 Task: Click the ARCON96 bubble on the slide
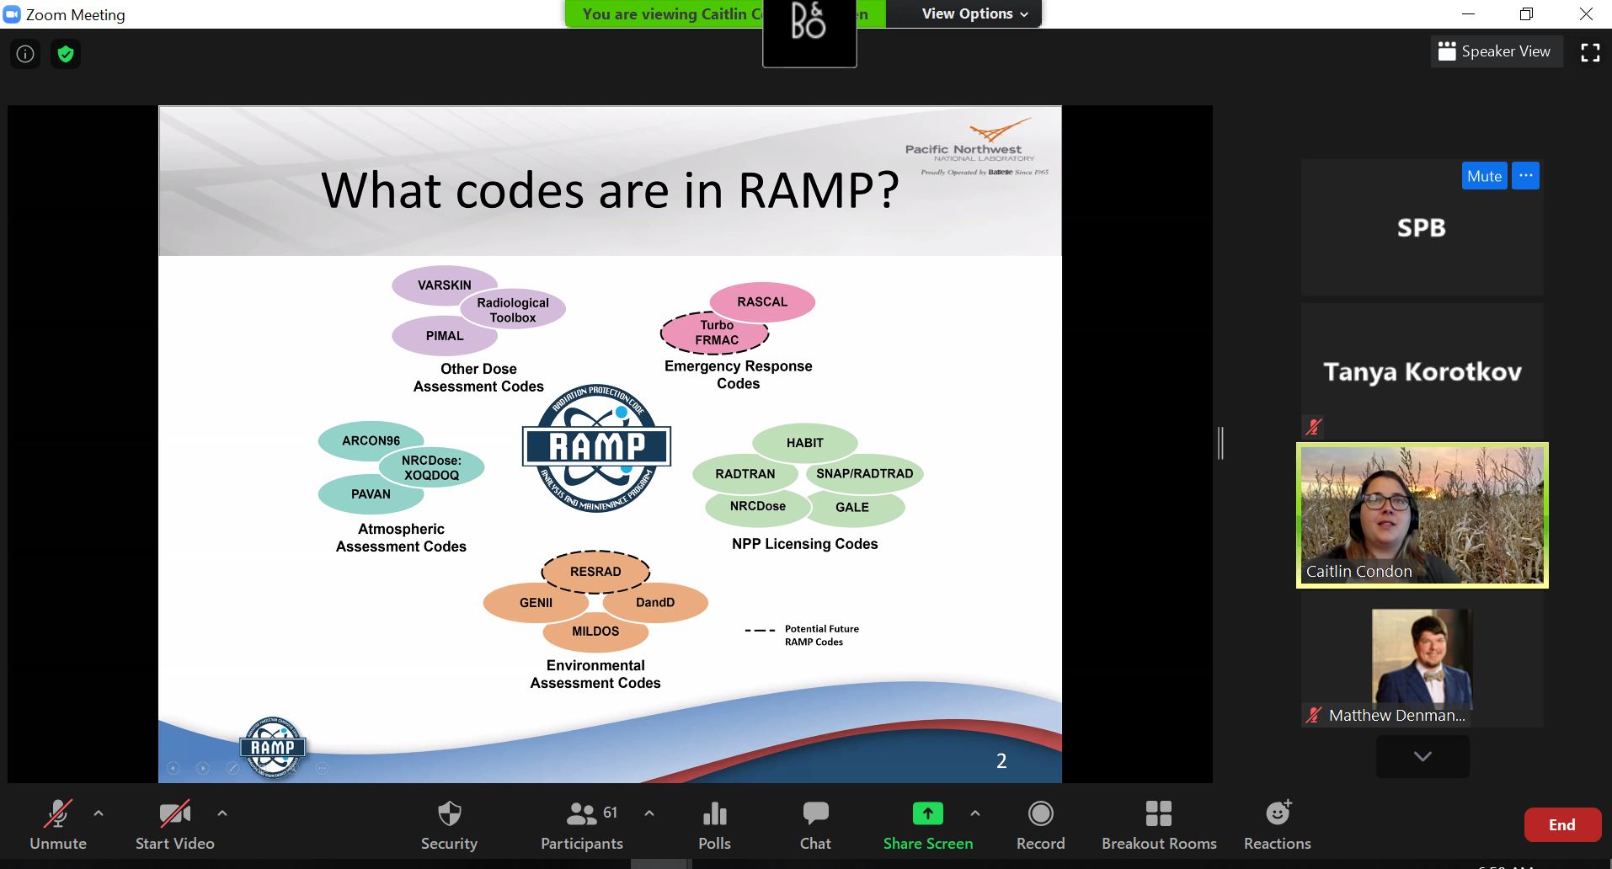(371, 440)
